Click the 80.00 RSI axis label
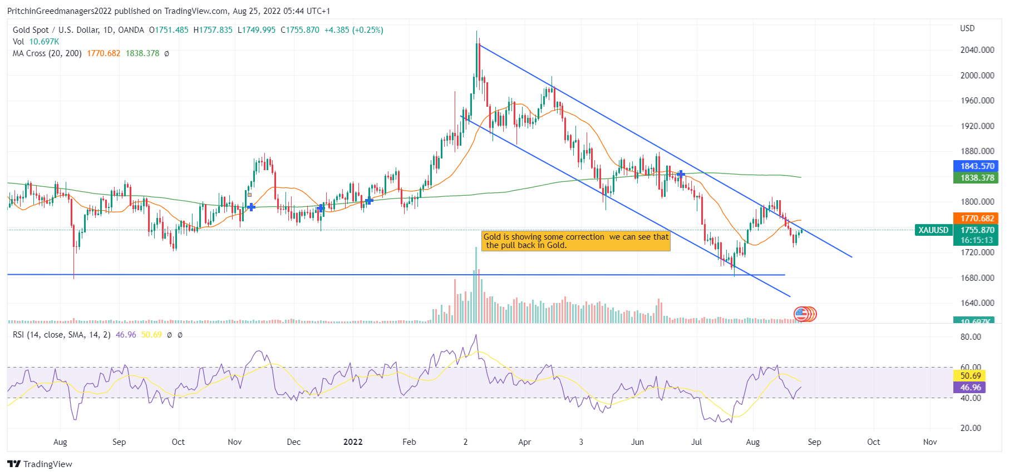The image size is (1009, 476). tap(971, 337)
